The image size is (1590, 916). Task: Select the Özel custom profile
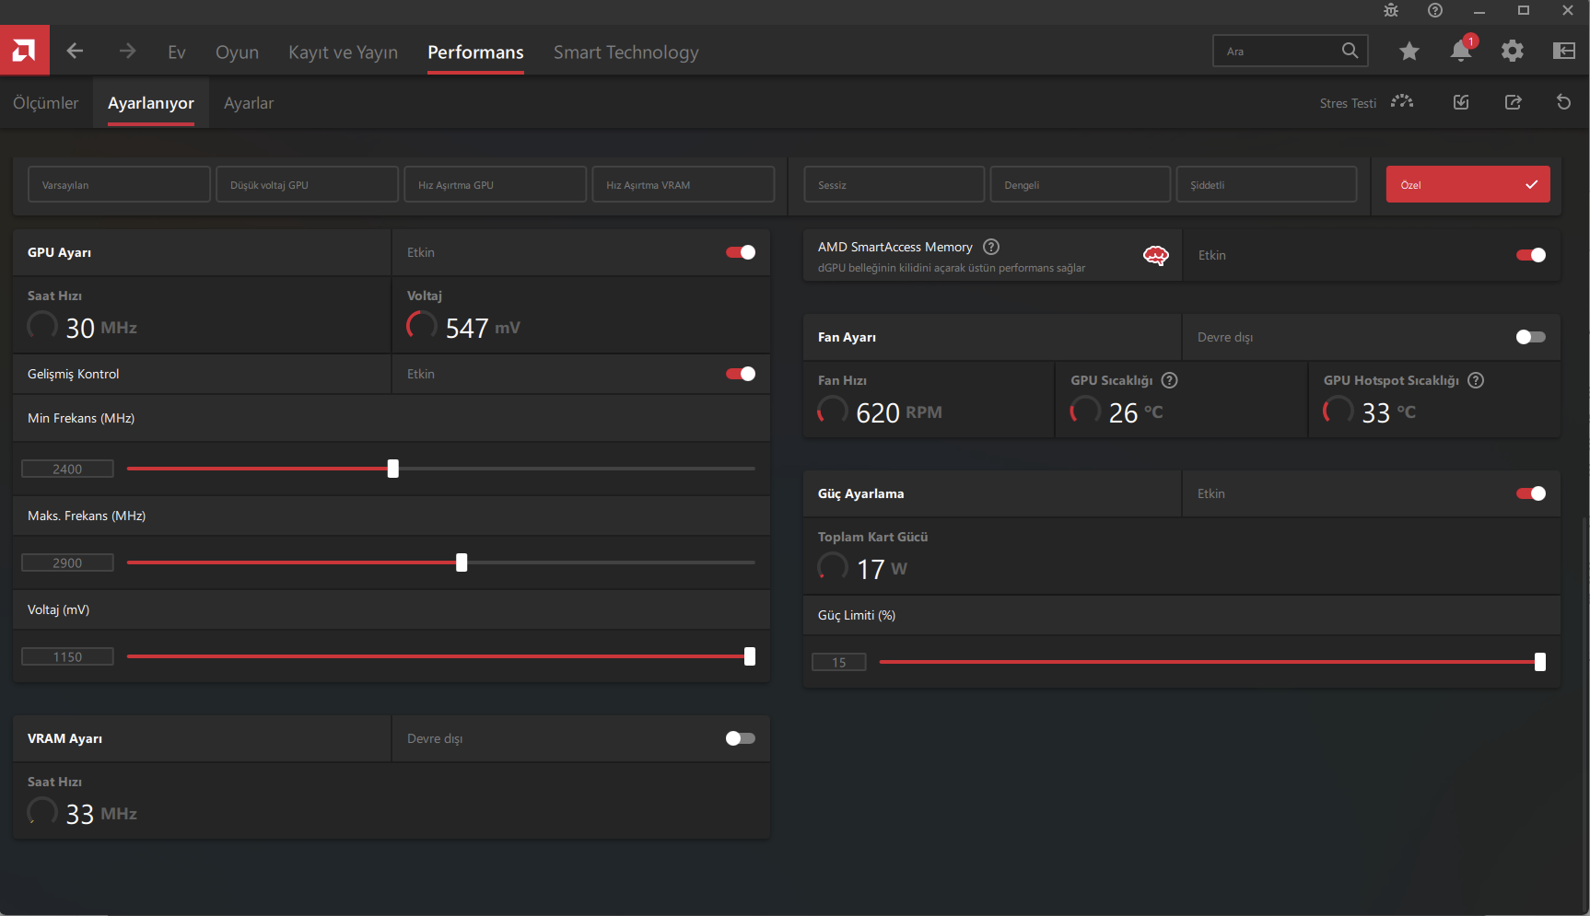click(1467, 184)
